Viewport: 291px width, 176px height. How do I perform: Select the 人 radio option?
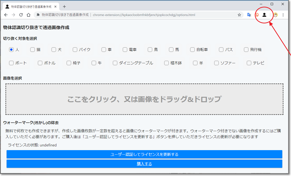pyautogui.click(x=11, y=49)
